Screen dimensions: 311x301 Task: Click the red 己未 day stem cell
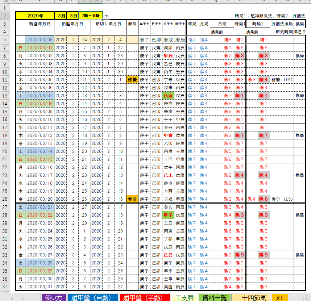tap(168, 175)
